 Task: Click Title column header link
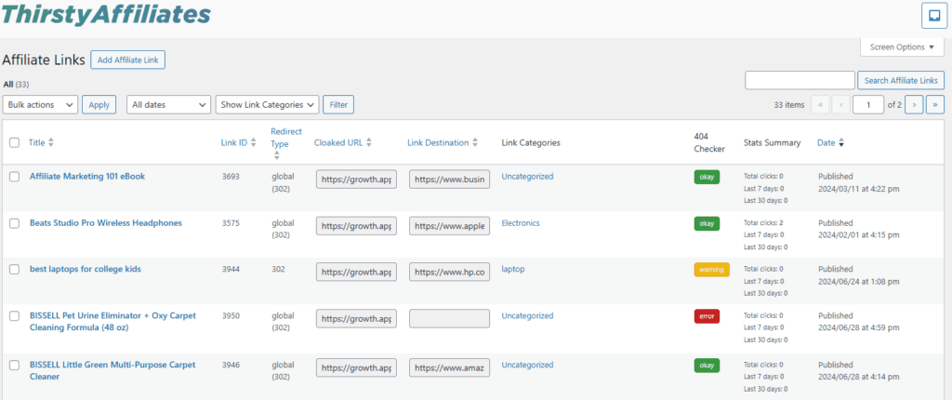(x=36, y=143)
